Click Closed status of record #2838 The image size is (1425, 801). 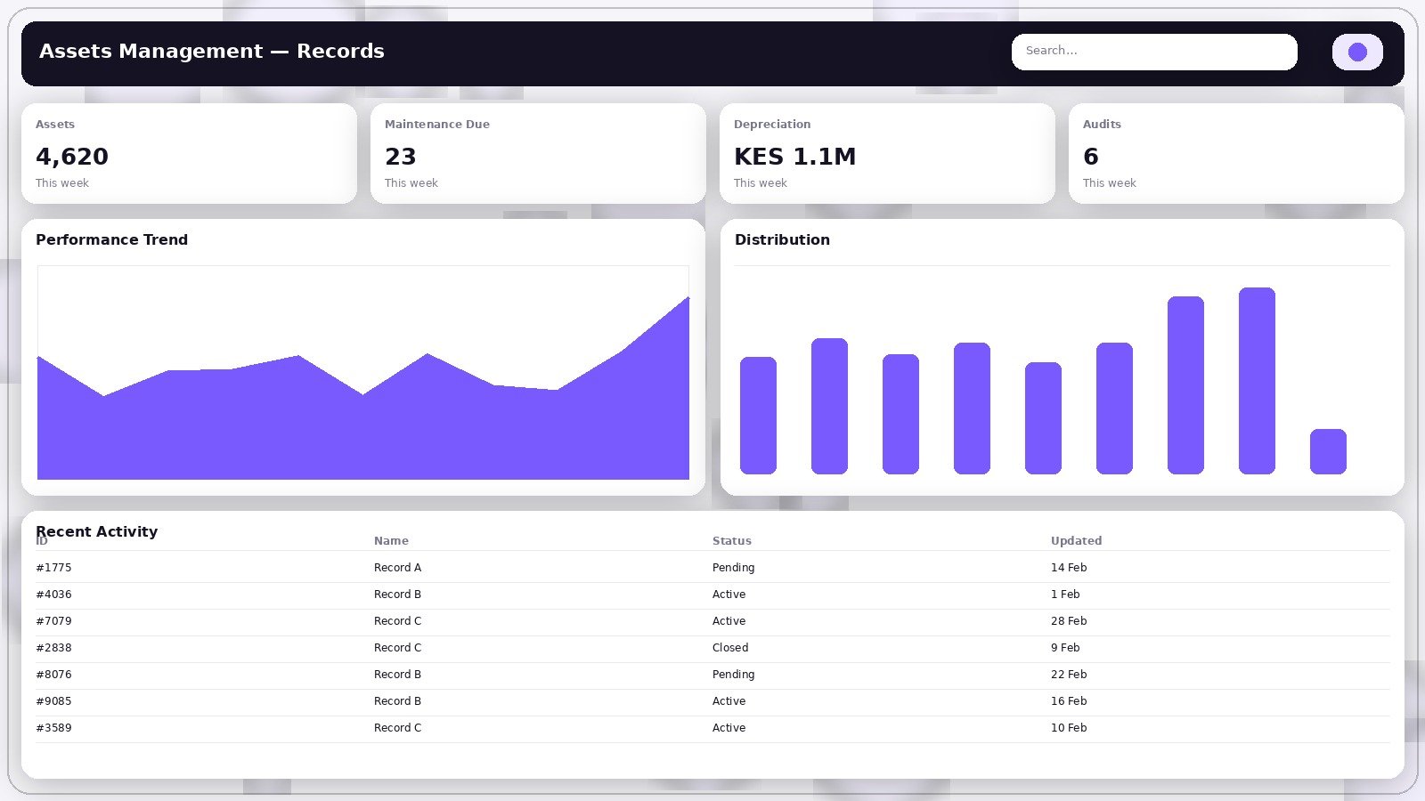[730, 648]
